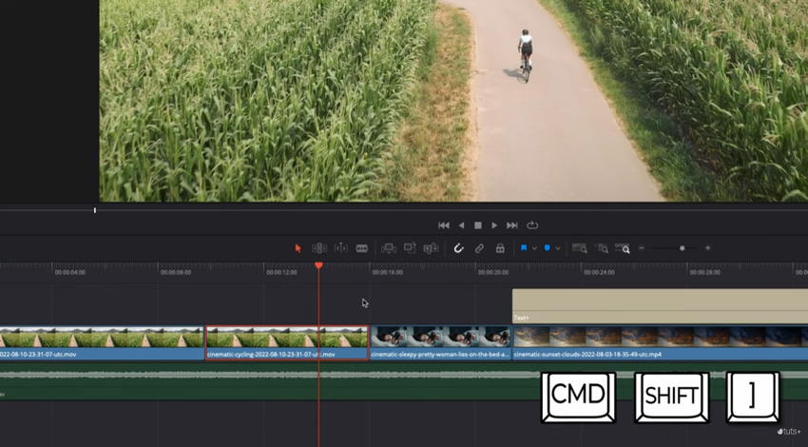Click the Custom Zoom icon
The image size is (808, 447).
pos(623,248)
